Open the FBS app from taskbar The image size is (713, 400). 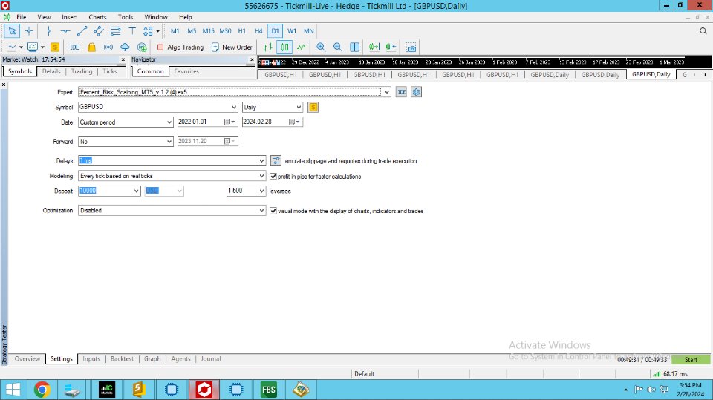coord(269,390)
